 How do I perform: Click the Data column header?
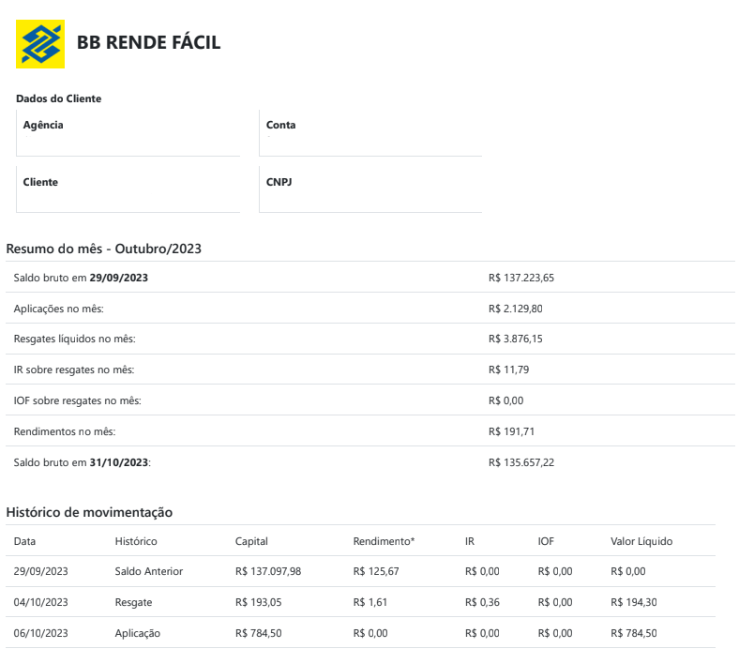(x=24, y=541)
